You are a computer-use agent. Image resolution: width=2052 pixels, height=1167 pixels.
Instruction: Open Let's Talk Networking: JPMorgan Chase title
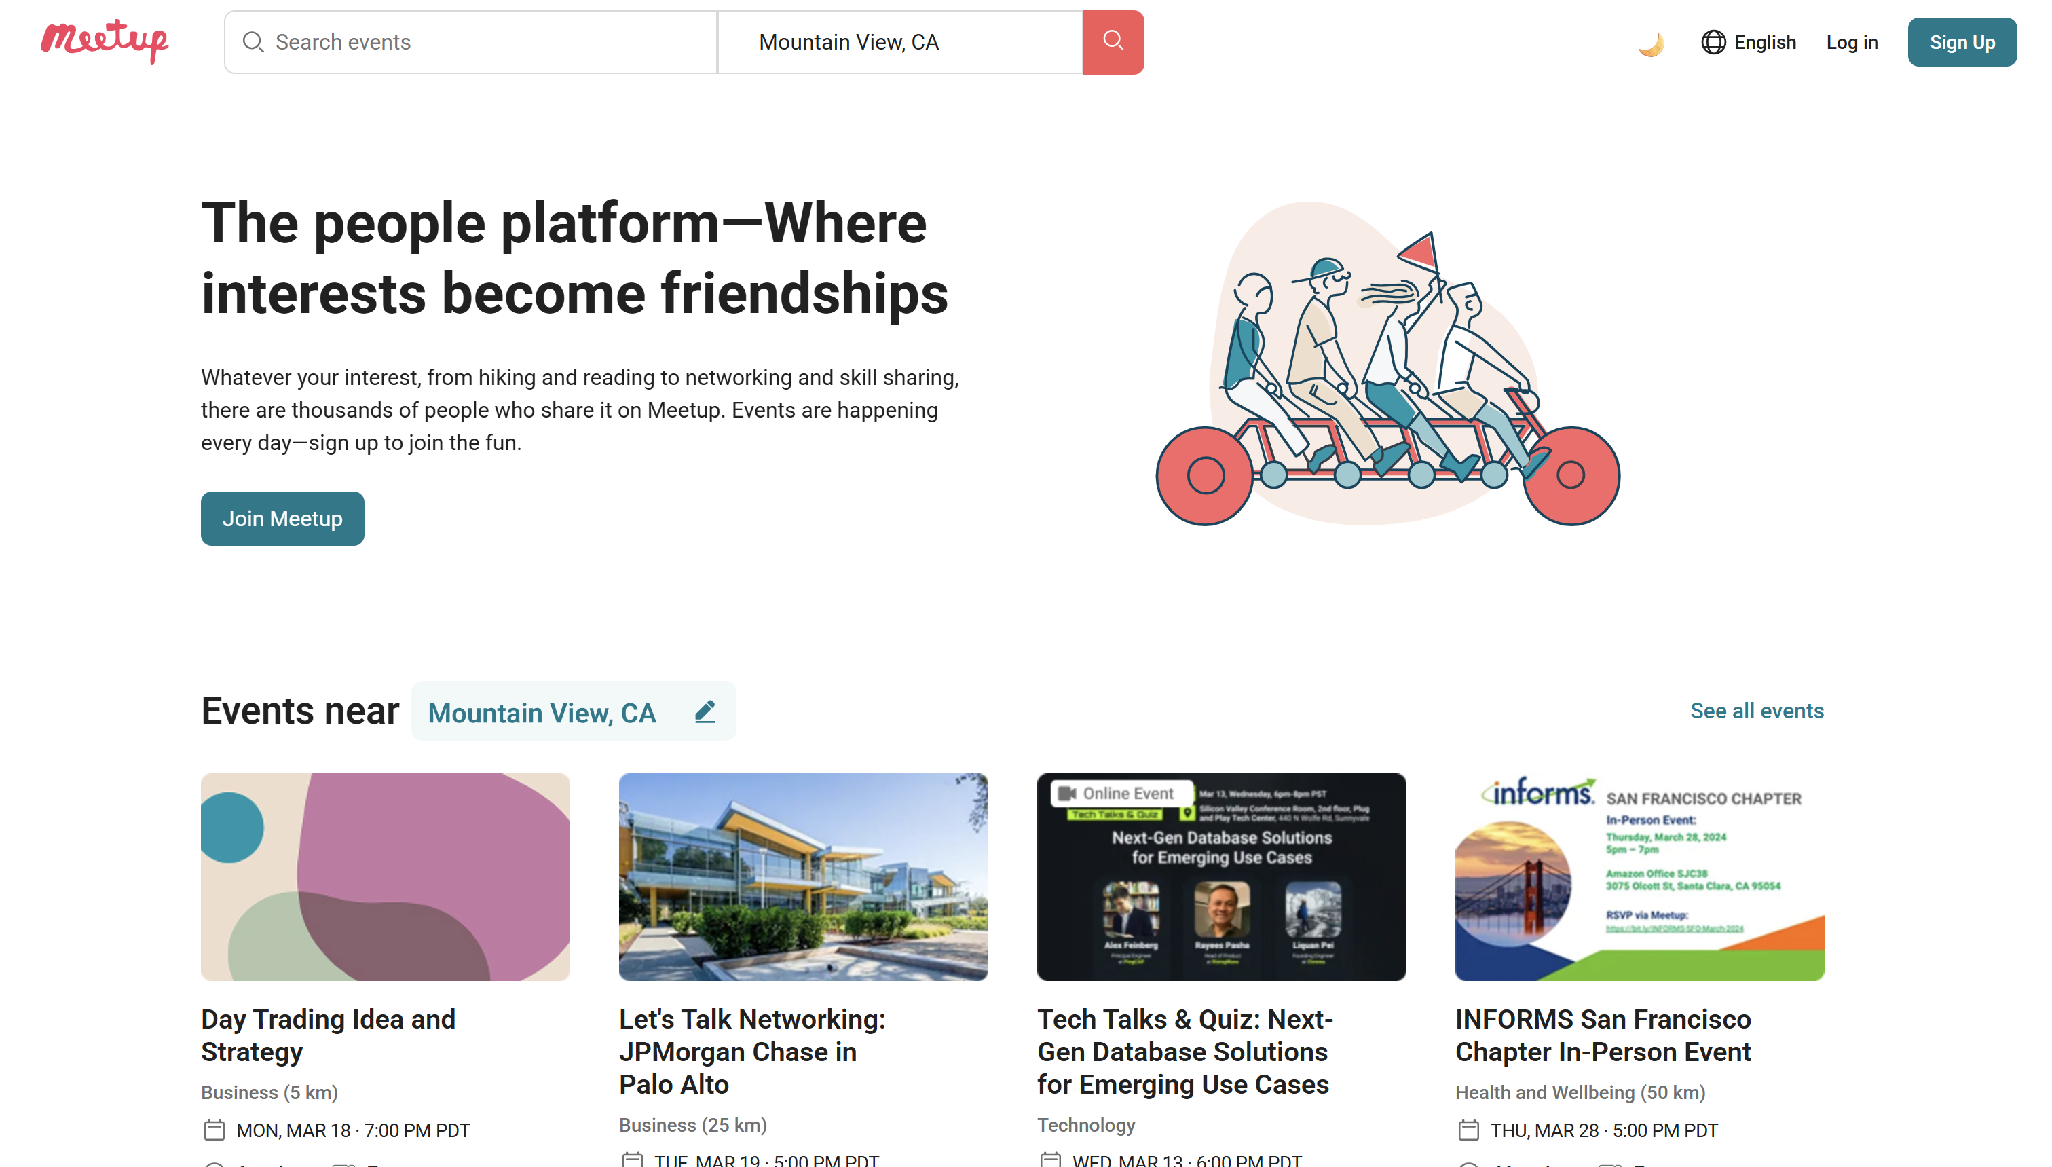click(x=752, y=1052)
